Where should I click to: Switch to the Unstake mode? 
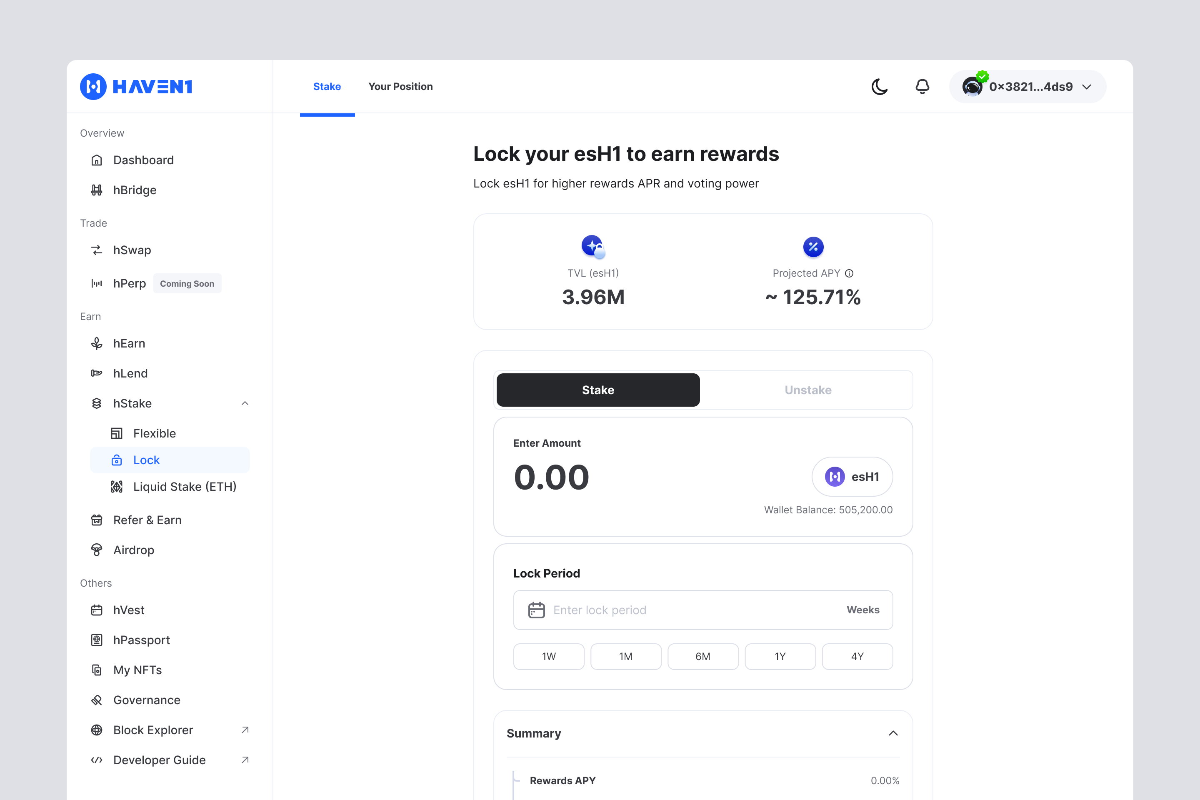tap(807, 390)
